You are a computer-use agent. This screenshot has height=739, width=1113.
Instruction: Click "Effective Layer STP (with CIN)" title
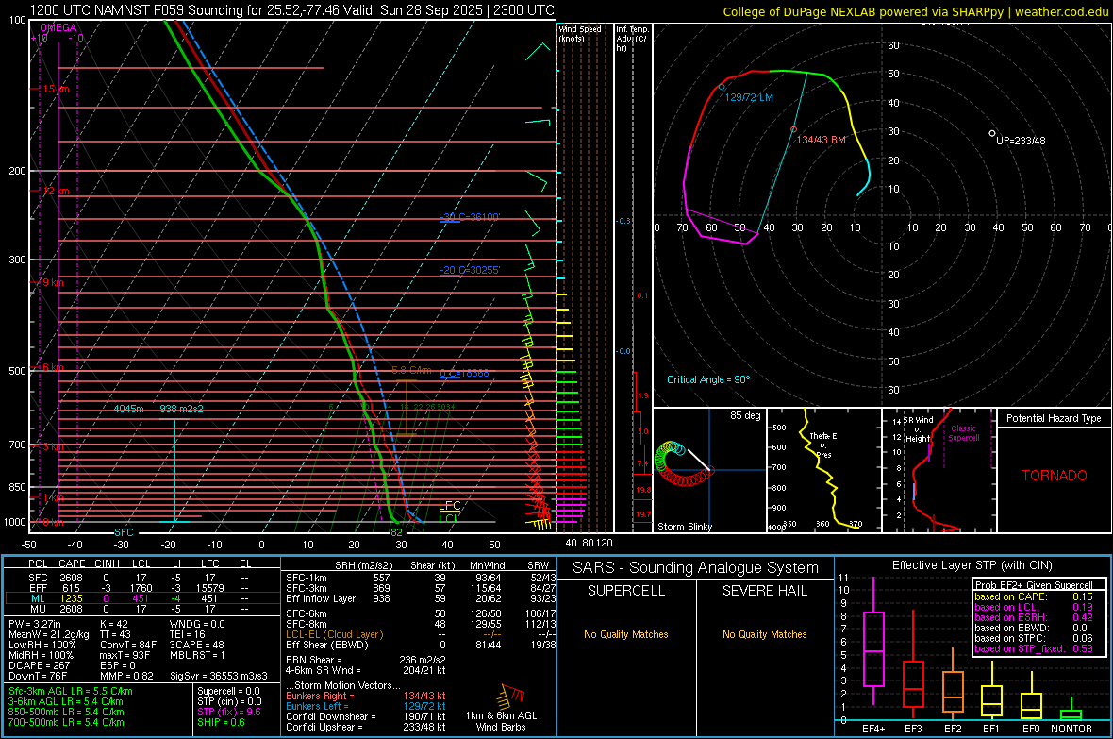(972, 565)
